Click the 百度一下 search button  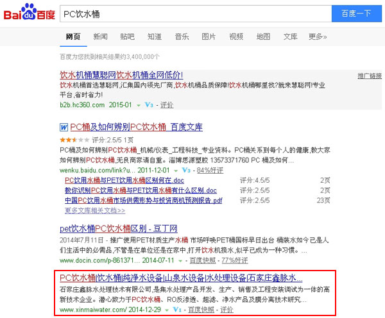coord(357,13)
